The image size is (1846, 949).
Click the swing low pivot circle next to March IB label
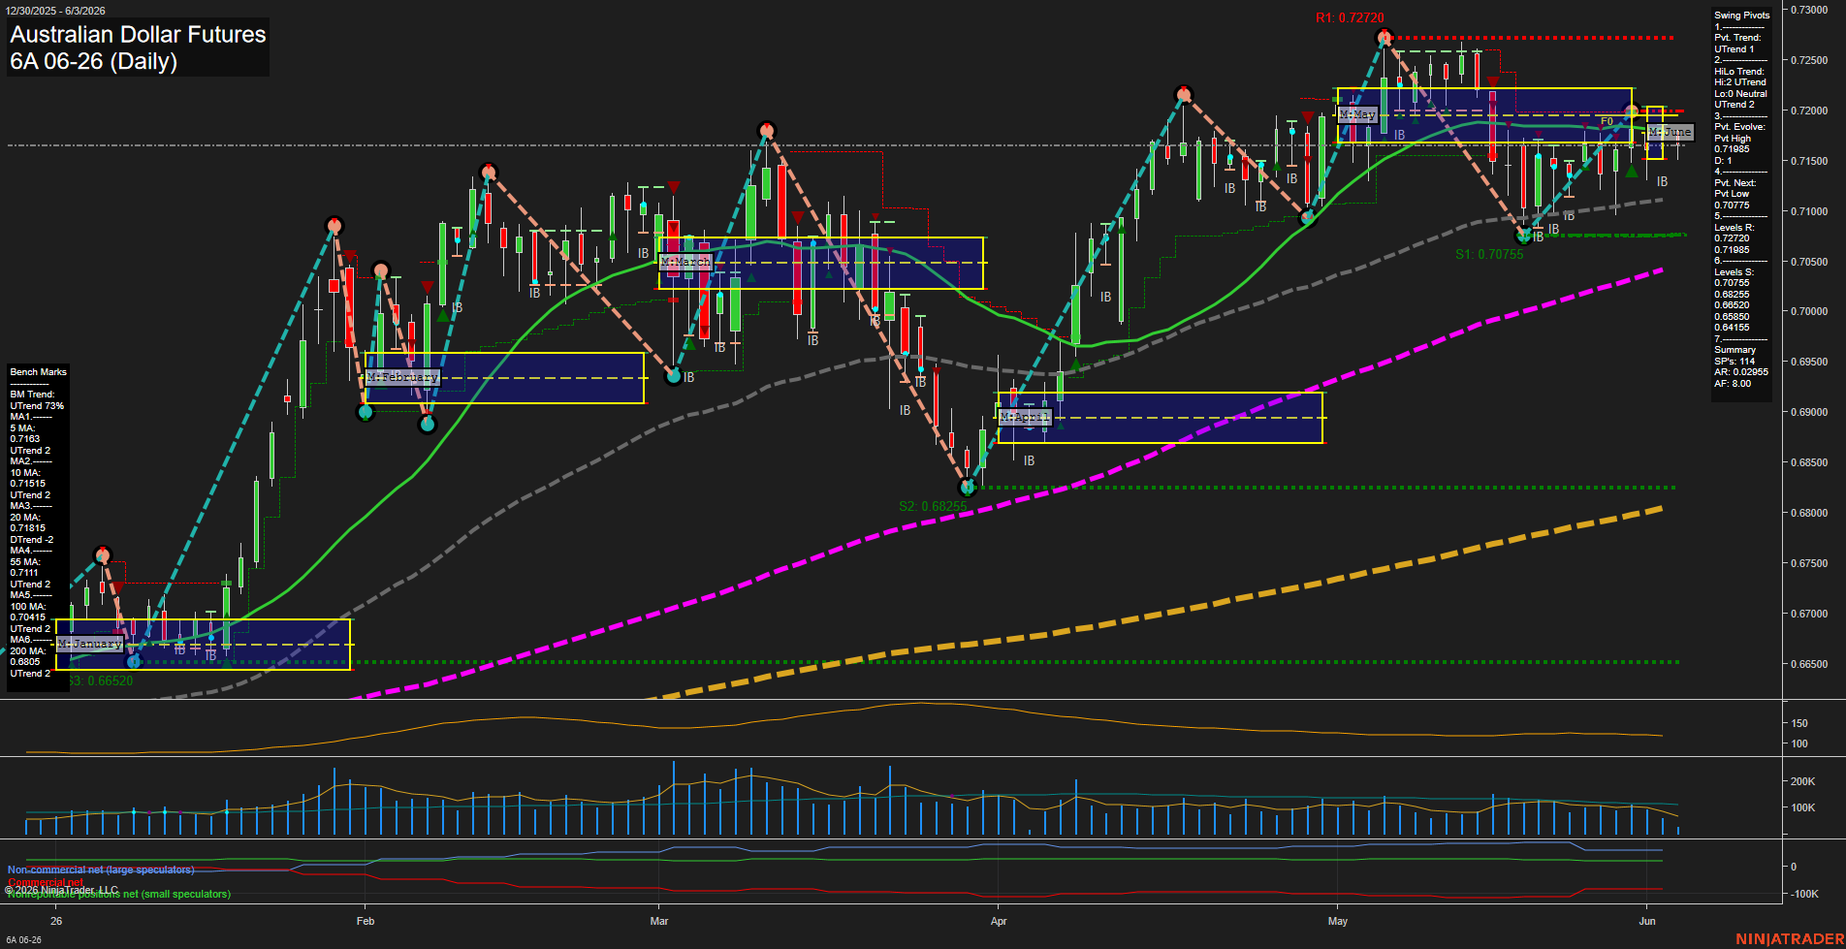click(x=674, y=375)
